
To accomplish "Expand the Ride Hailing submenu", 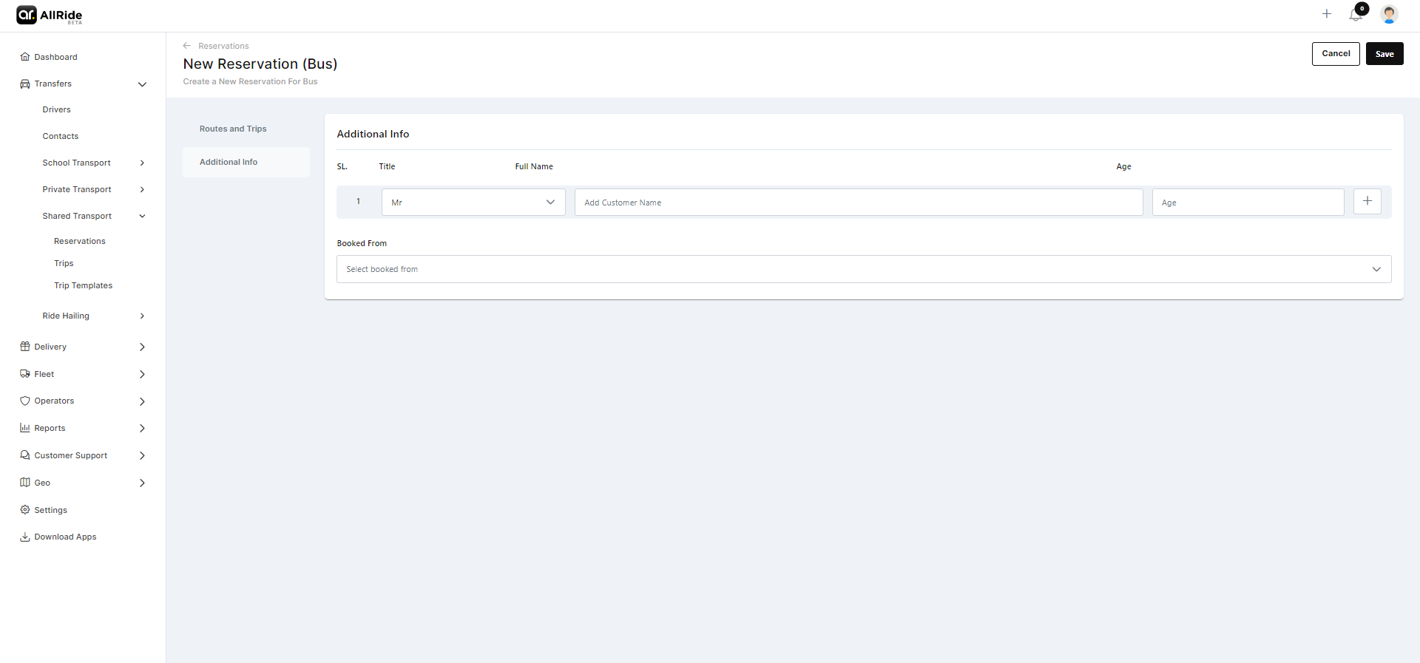I will click(142, 316).
